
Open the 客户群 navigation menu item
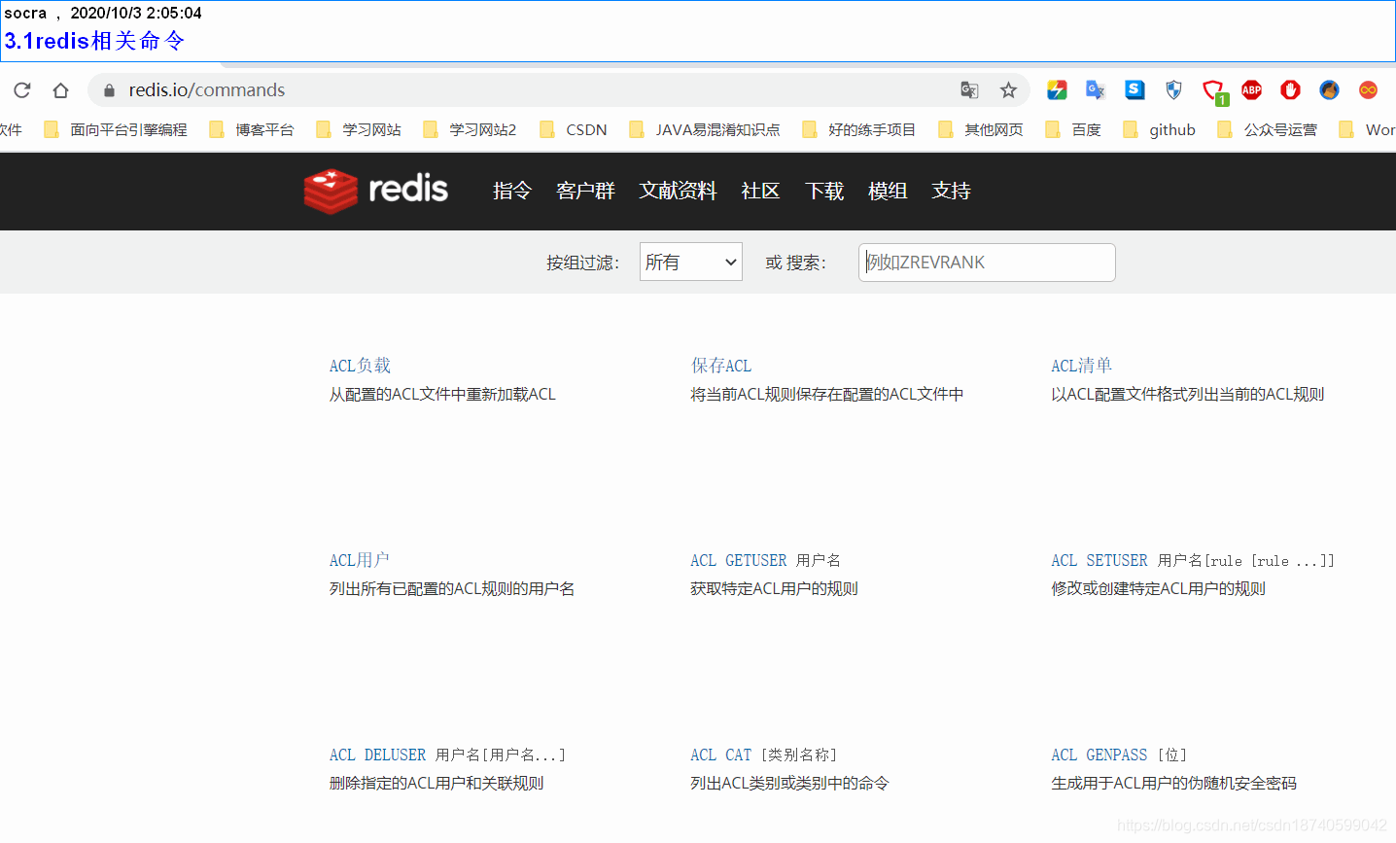(585, 192)
